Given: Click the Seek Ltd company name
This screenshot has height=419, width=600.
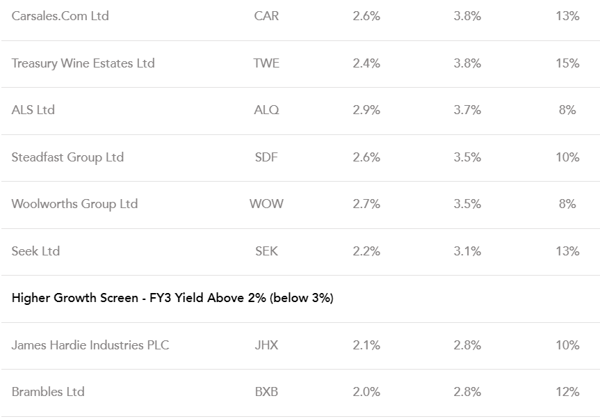Looking at the screenshot, I should (x=35, y=251).
